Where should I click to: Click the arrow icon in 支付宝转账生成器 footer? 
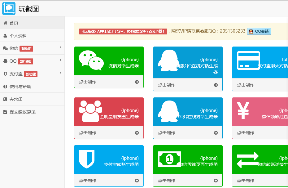click(x=137, y=181)
